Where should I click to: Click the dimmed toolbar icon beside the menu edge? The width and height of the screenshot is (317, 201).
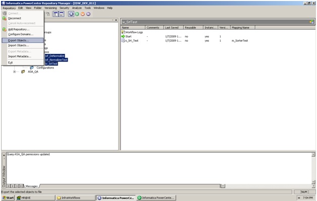click(x=48, y=14)
